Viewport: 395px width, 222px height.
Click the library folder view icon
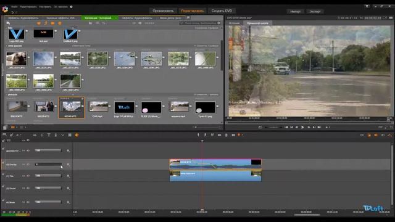point(90,23)
